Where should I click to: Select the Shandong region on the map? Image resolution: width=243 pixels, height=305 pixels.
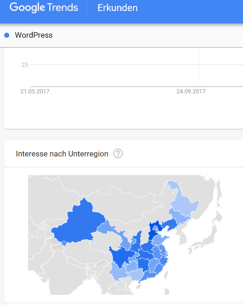tap(159, 240)
